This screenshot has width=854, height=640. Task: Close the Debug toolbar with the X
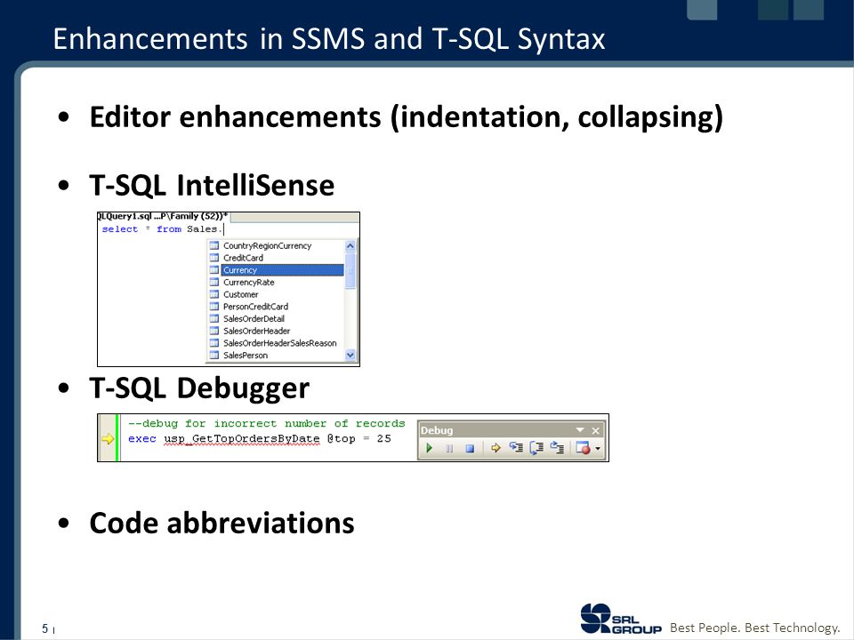click(x=596, y=430)
